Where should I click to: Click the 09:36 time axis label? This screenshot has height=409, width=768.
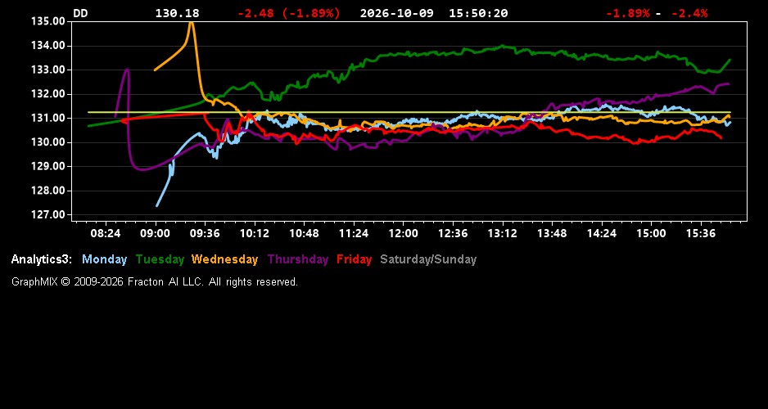pos(205,233)
